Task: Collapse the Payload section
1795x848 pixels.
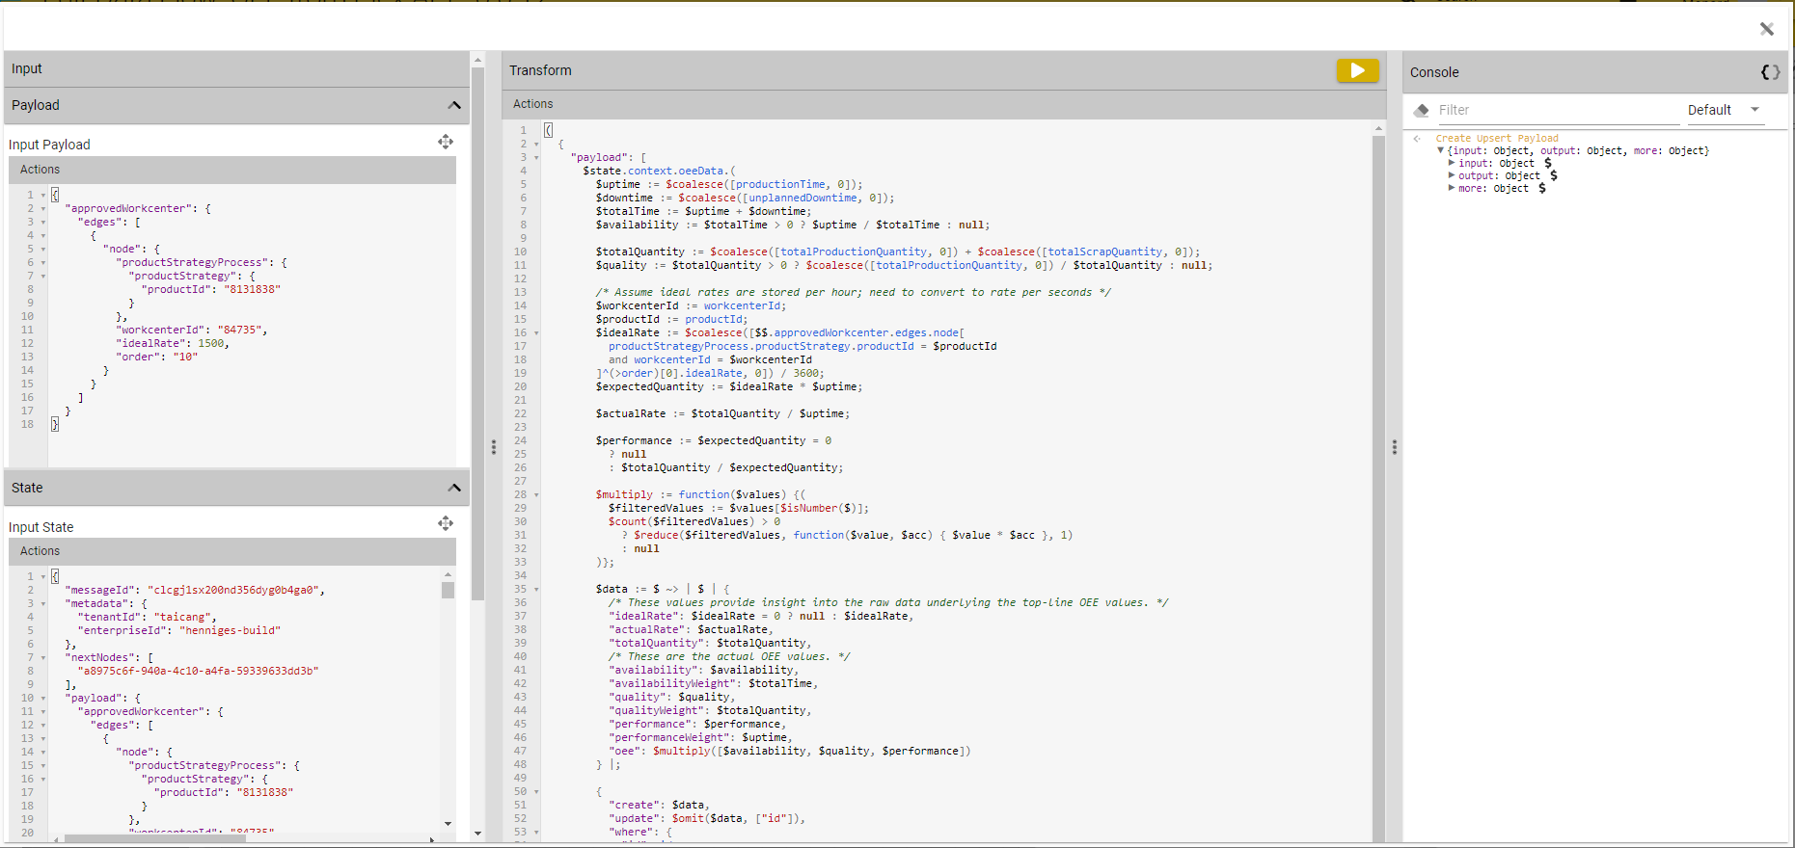Action: coord(454,105)
